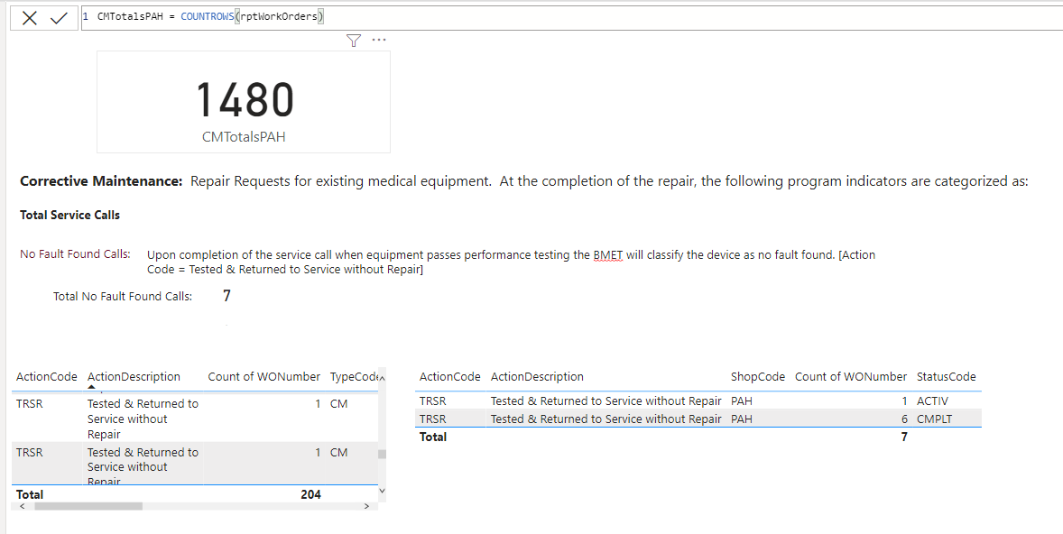Click the CMTotalsPAH card label
The height and width of the screenshot is (534, 1063).
(x=244, y=137)
